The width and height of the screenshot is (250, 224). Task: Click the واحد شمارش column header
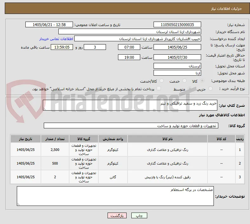(x=113, y=139)
